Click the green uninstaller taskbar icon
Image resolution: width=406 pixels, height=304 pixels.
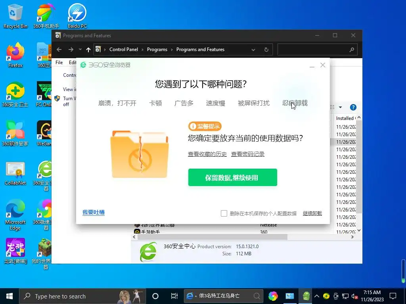pyautogui.click(x=306, y=296)
